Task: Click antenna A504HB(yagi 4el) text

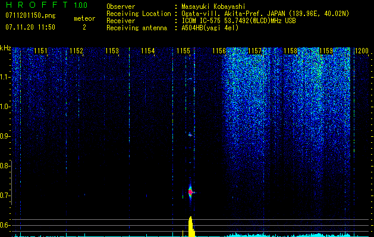Action: point(210,28)
